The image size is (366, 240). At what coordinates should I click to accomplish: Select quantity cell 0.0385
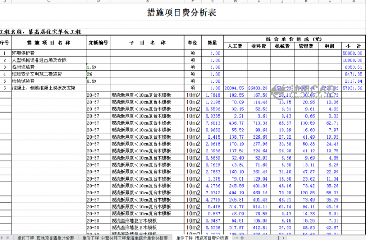pyautogui.click(x=212, y=116)
